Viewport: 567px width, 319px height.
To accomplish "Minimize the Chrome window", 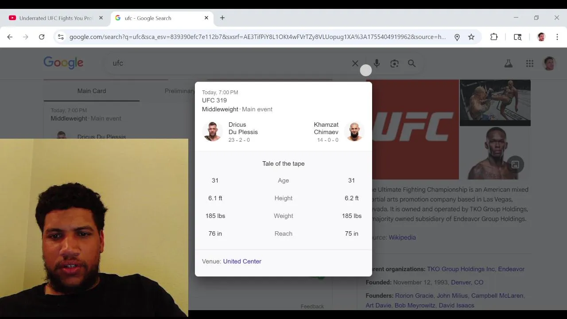I will coord(516,18).
